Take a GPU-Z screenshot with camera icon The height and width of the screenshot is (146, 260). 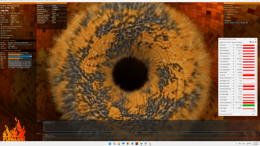[250, 42]
